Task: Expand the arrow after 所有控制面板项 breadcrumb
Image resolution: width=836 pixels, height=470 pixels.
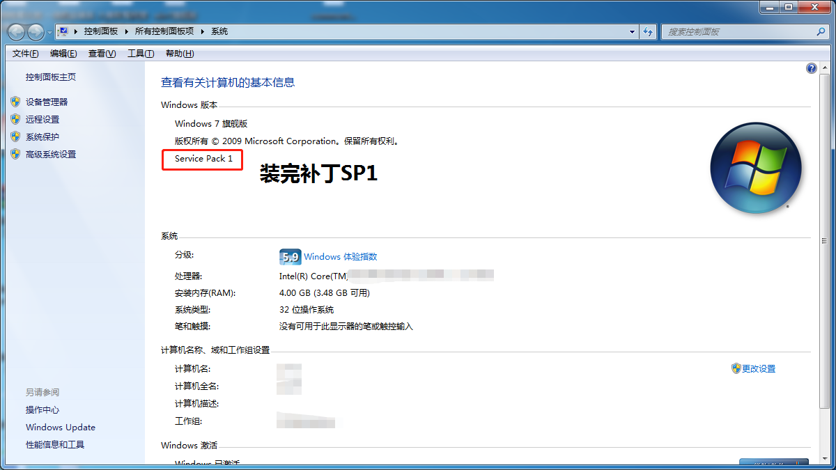Action: coord(202,31)
